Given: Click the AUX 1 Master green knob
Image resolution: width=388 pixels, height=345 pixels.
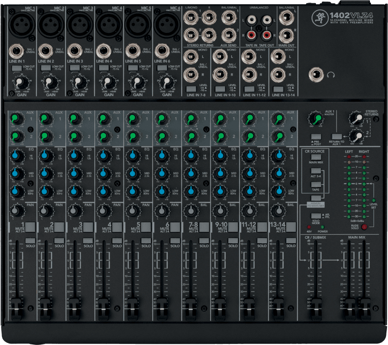Looking at the screenshot, I should click(x=317, y=118).
